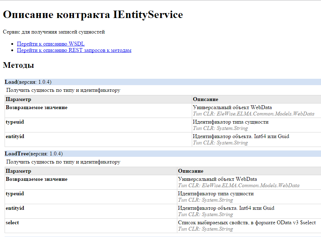Select typeuid parameter in LoadTree table
Screen dimensions: 321x237
click(x=15, y=194)
